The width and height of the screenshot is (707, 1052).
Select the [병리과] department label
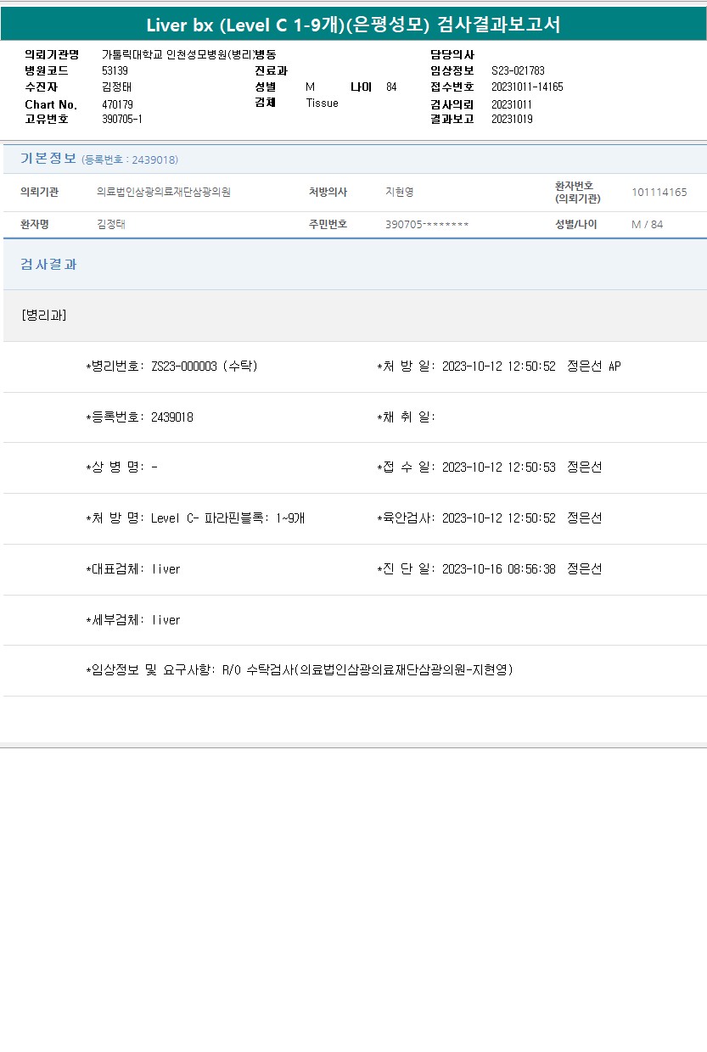pyautogui.click(x=44, y=315)
